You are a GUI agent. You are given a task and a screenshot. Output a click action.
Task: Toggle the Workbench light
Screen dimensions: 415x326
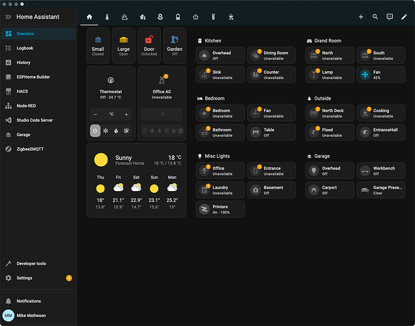(381, 171)
